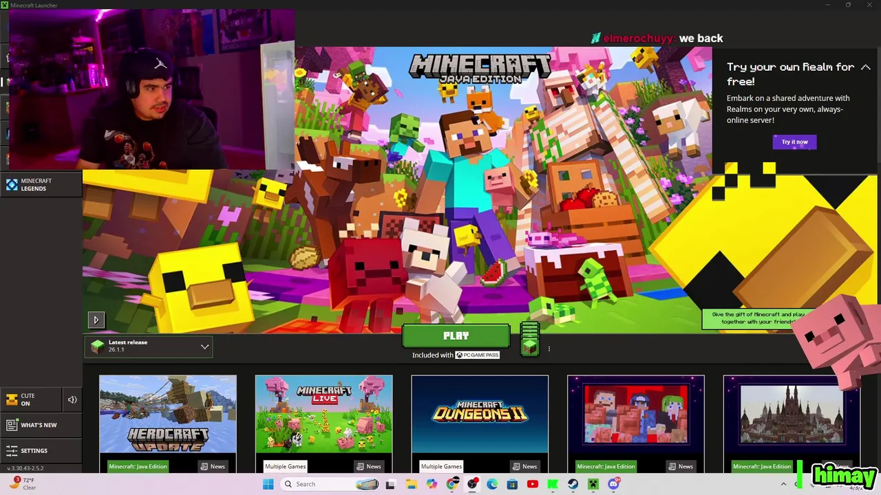
Task: Open Task View from the taskbar
Action: coord(390,484)
